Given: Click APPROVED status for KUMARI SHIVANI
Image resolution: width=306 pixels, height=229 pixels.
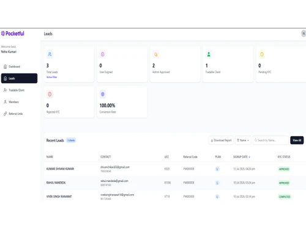Looking at the screenshot, I should tap(284, 169).
